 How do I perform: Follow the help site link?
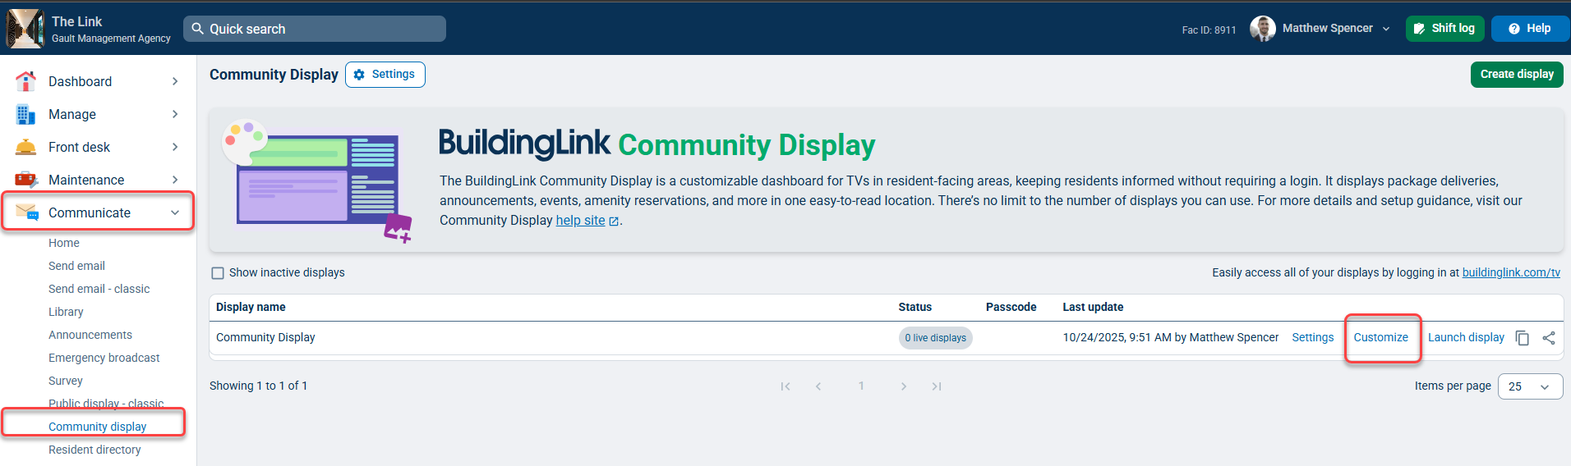[x=580, y=220]
